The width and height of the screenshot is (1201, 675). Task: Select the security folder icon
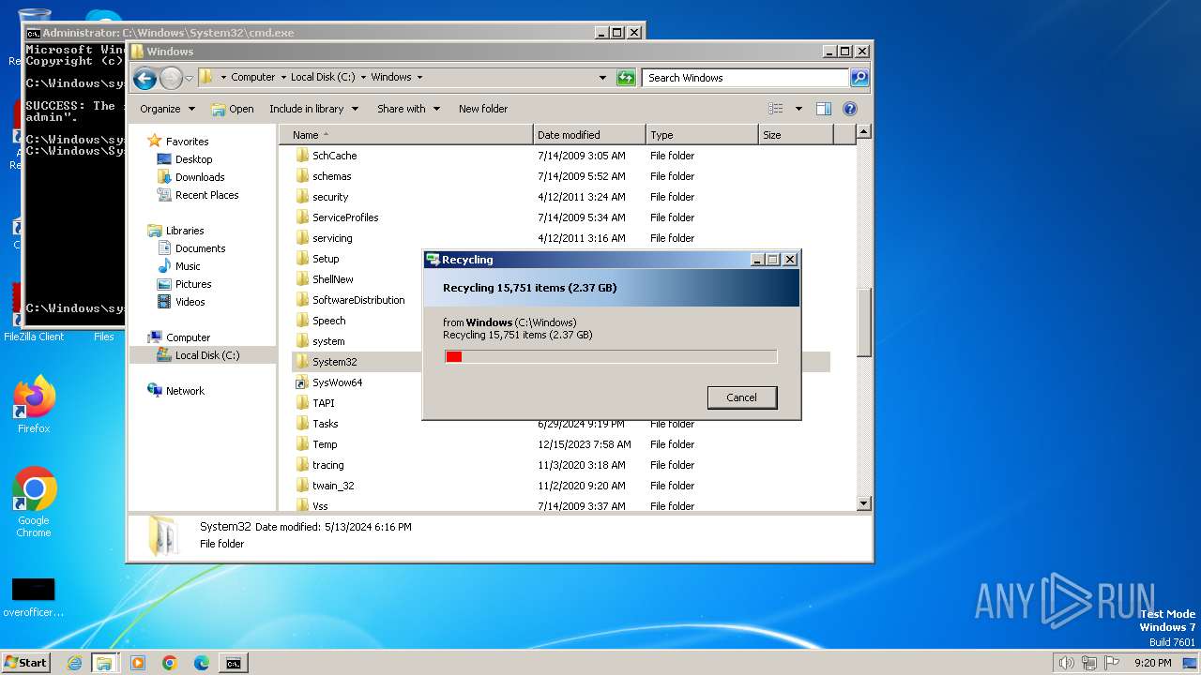pyautogui.click(x=302, y=197)
